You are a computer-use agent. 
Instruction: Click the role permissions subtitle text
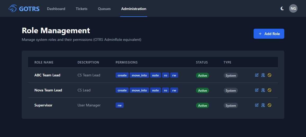pos(81,40)
